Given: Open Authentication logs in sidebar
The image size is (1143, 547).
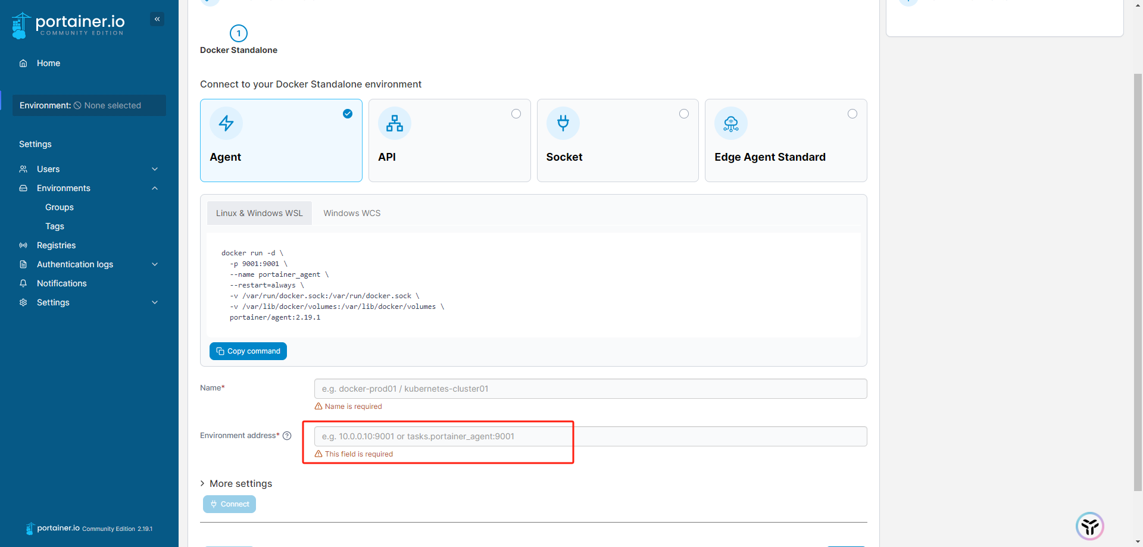Looking at the screenshot, I should point(75,264).
